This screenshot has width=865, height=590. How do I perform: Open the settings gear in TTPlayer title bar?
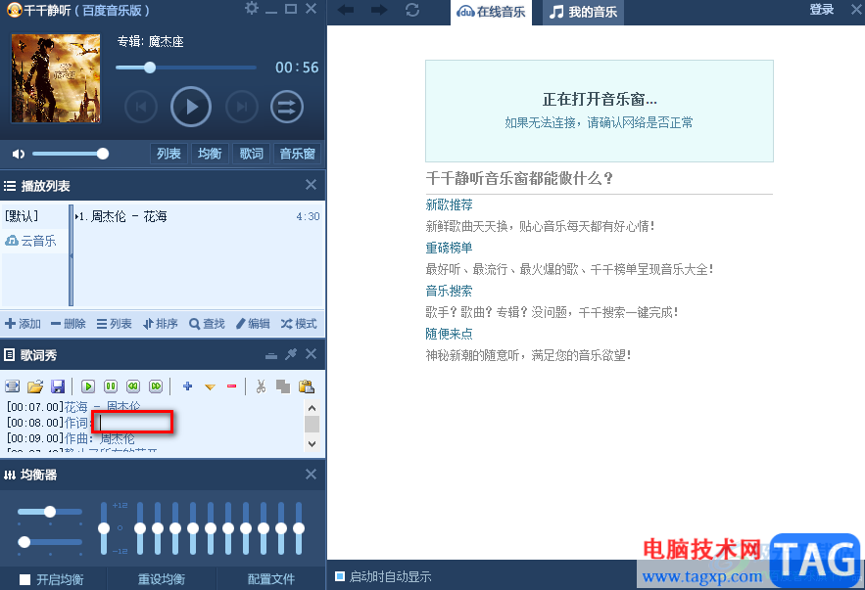pyautogui.click(x=252, y=8)
